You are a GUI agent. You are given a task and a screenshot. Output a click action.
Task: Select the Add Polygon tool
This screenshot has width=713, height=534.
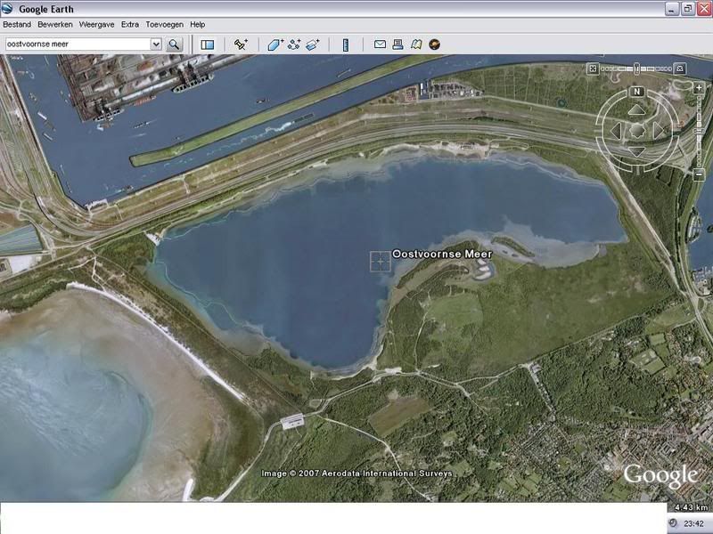275,44
